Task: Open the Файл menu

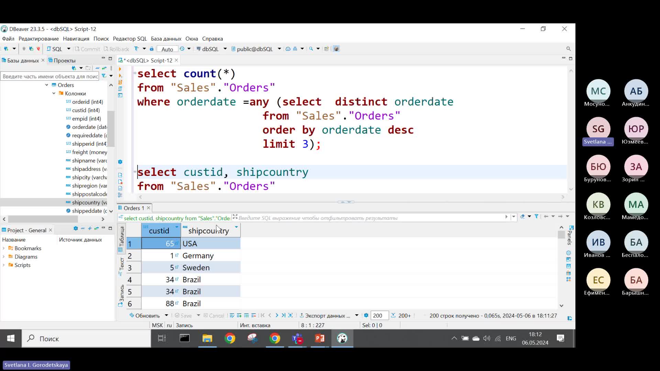Action: coord(8,38)
